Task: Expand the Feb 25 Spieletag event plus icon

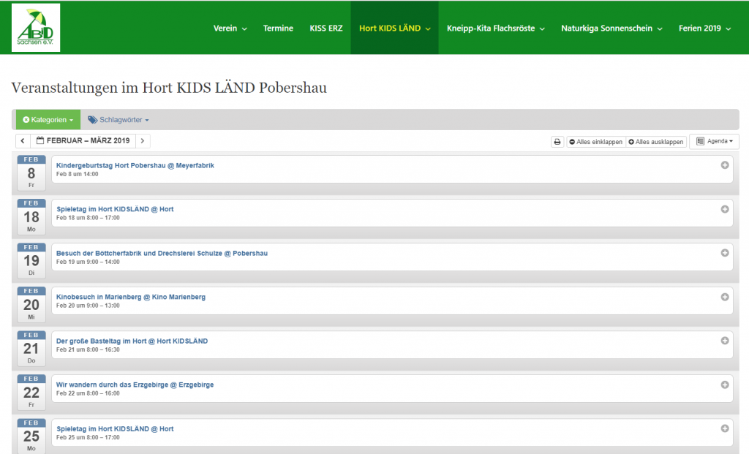Action: click(x=725, y=428)
